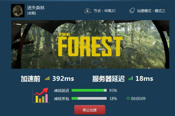Click the 减低延迟 progress bar

tap(89, 90)
